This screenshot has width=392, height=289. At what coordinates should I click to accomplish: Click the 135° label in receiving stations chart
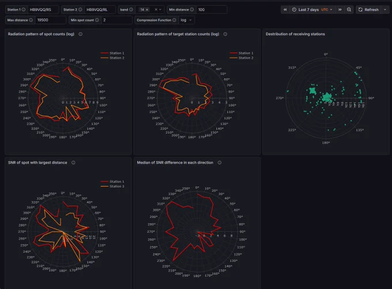tap(360, 130)
